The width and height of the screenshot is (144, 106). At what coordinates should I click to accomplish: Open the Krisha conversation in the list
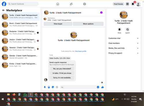tap(20, 65)
